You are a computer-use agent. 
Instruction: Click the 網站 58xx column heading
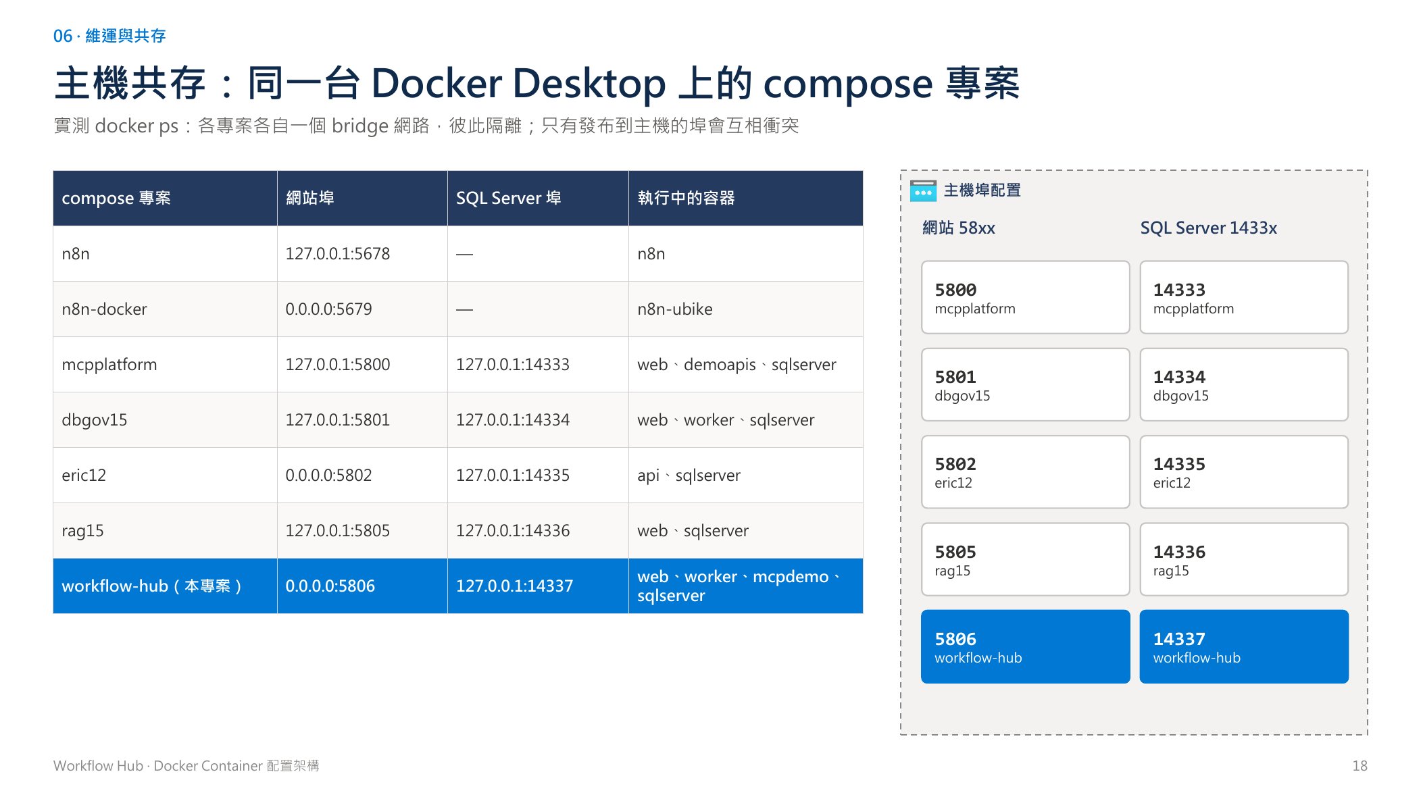coord(959,228)
